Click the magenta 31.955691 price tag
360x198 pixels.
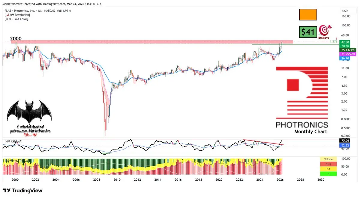348,54
